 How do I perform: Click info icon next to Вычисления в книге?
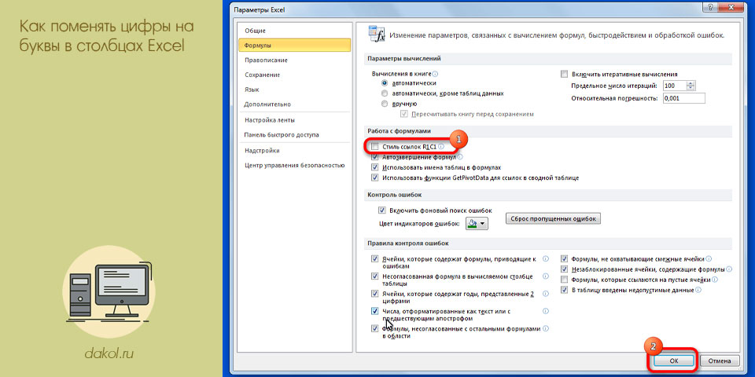(x=436, y=75)
